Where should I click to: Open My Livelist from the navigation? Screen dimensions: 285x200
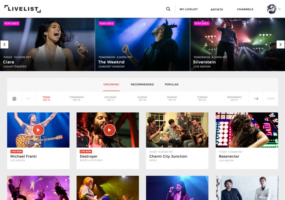tap(188, 9)
